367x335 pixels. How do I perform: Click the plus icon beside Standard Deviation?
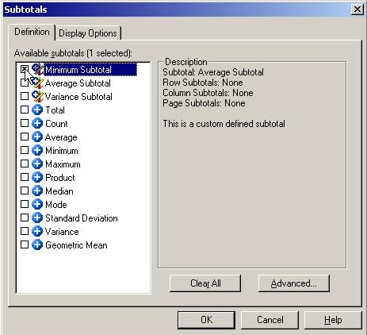[37, 218]
